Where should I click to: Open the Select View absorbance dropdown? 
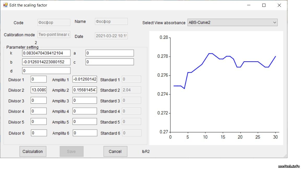pos(232,22)
